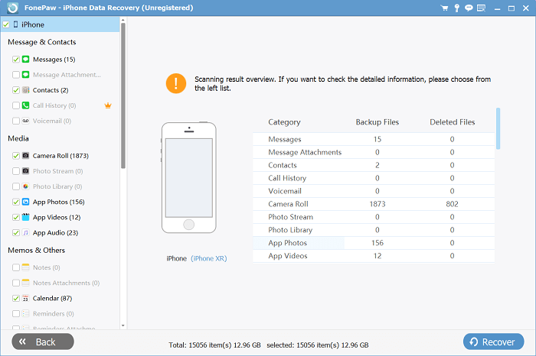The width and height of the screenshot is (536, 356).
Task: Click sidebar scroll down arrow
Action: tap(123, 325)
